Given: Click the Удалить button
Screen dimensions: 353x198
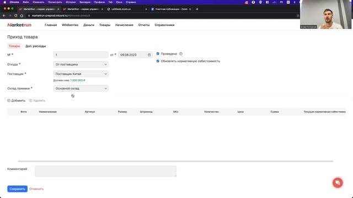Looking at the screenshot, I should click(x=37, y=101).
